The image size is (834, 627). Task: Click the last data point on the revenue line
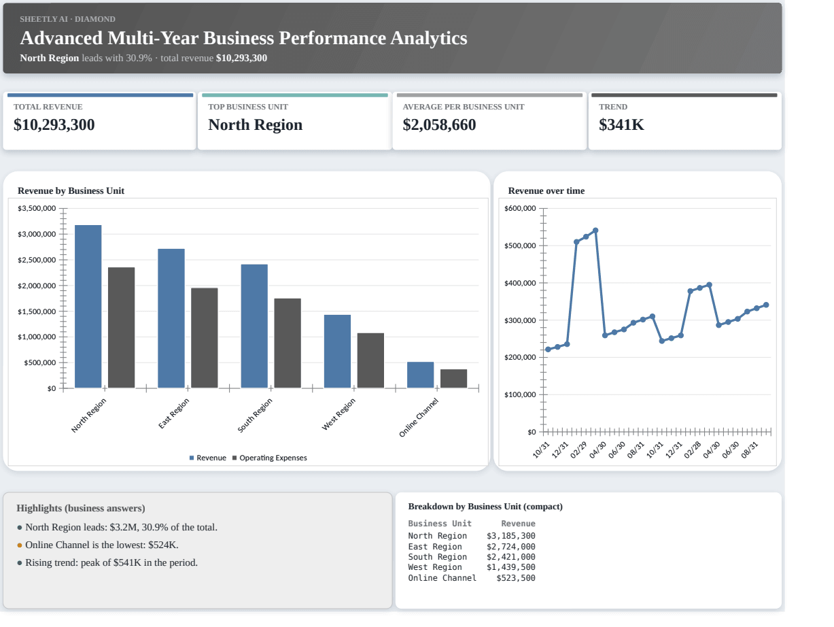pos(766,305)
